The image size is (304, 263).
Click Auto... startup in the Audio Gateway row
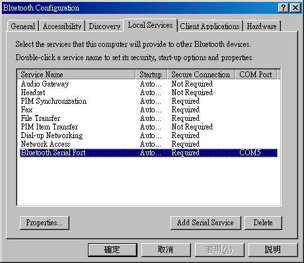(151, 84)
